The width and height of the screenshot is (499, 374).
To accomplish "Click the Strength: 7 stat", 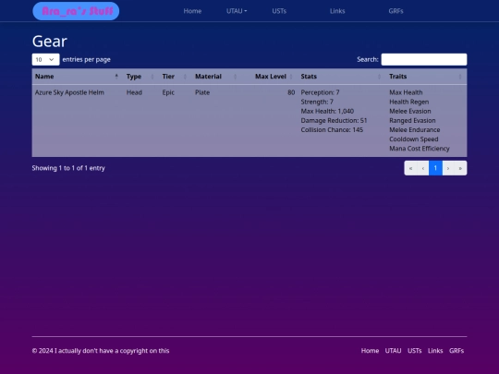I will pyautogui.click(x=317, y=102).
